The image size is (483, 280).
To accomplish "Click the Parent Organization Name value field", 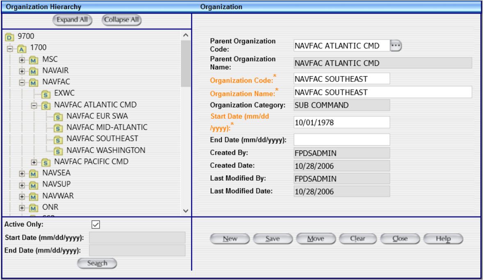I will click(382, 63).
